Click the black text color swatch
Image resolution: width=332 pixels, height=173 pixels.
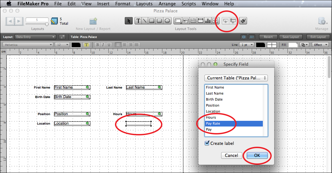[76, 45]
